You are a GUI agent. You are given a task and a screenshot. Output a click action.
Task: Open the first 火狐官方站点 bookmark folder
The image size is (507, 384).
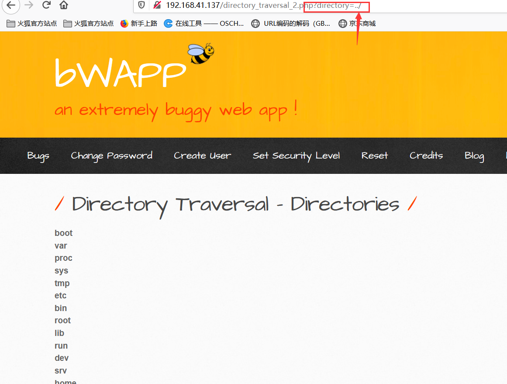[x=32, y=24]
